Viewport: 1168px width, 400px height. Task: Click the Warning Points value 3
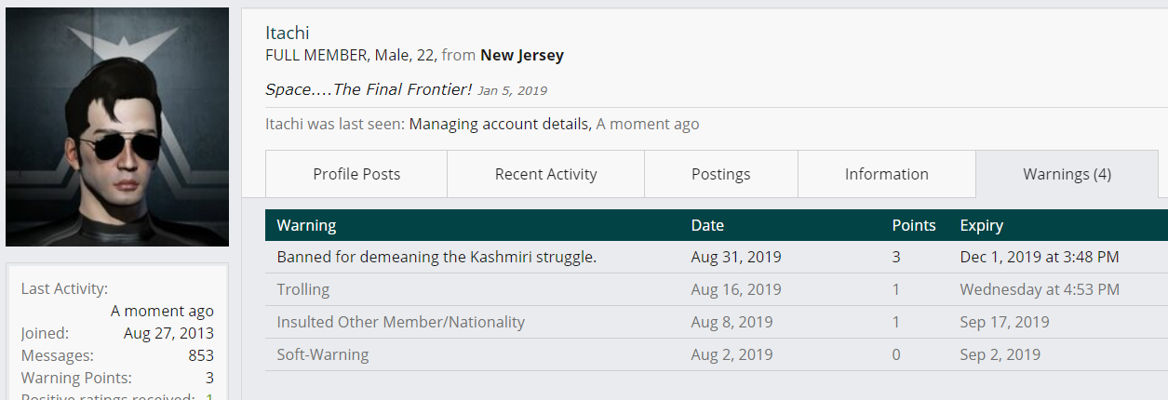pyautogui.click(x=209, y=378)
